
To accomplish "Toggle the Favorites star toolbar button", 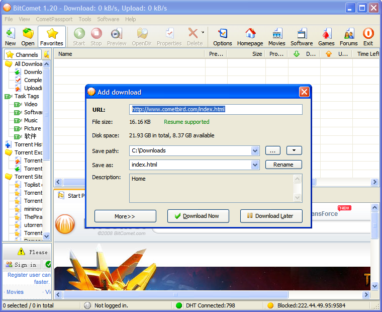I will point(52,37).
